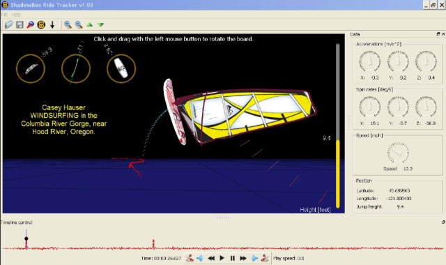Image resolution: width=446 pixels, height=265 pixels.
Task: Click the fast forward button
Action: (x=243, y=258)
